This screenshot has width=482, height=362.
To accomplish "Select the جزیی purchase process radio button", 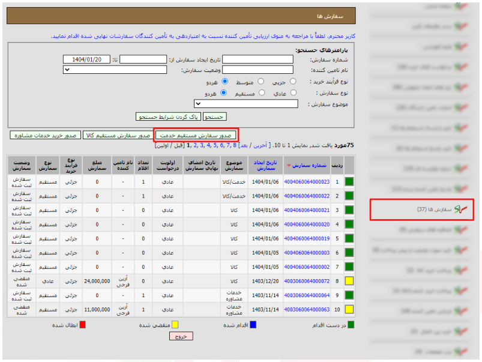I will [293, 81].
